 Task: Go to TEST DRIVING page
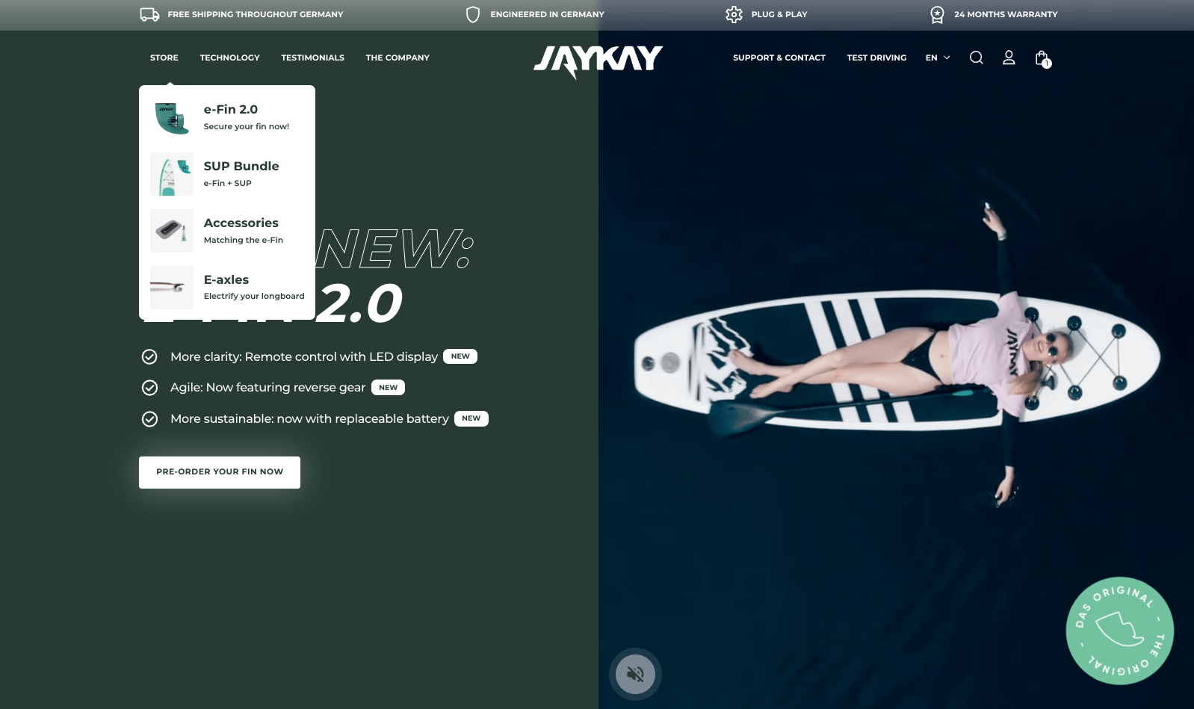coord(876,58)
